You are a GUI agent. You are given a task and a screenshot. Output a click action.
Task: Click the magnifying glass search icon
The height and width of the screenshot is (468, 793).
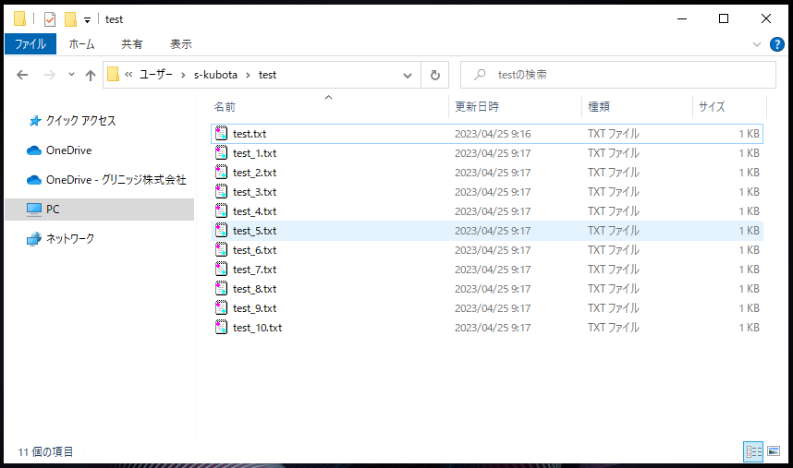coord(480,75)
